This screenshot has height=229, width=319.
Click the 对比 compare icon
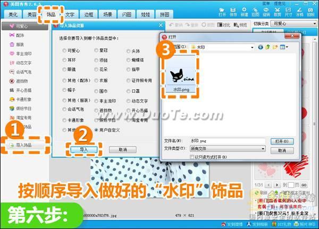tap(220, 25)
